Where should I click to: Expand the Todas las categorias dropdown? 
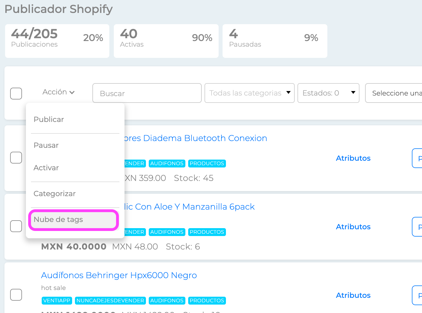tap(250, 93)
